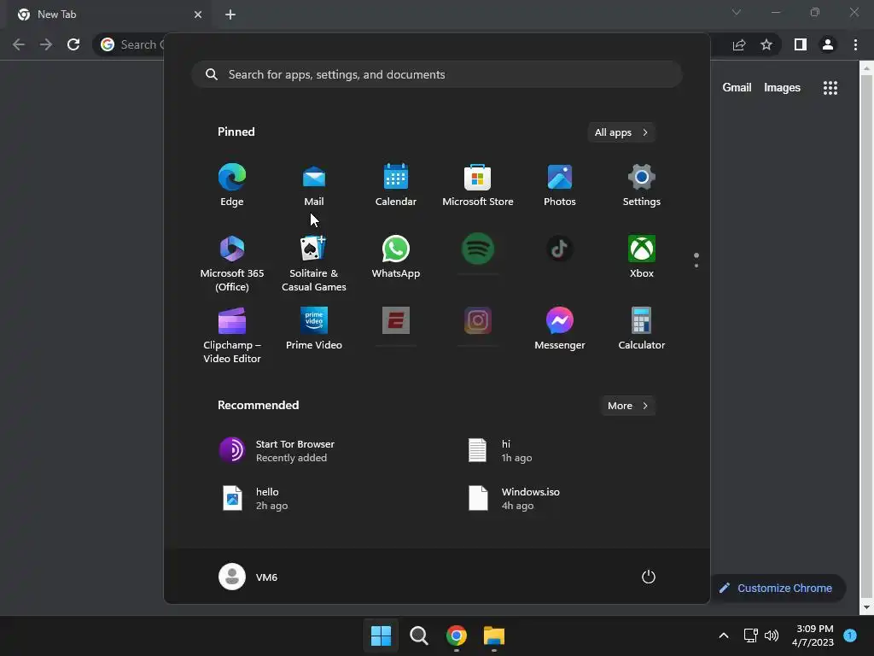Launch the Xbox app
The image size is (874, 656).
[x=642, y=256]
